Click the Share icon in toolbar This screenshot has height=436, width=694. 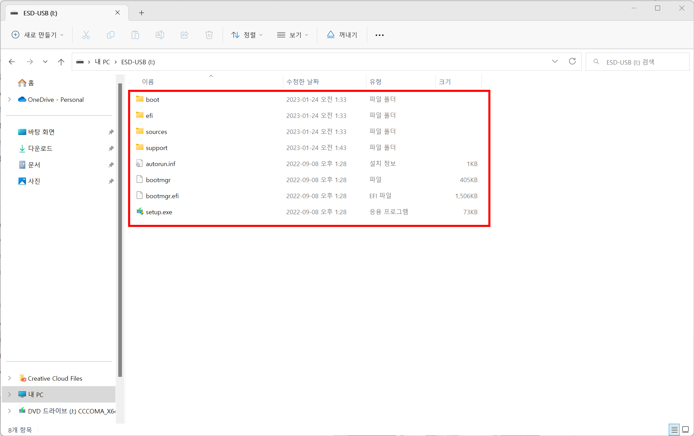click(x=185, y=35)
